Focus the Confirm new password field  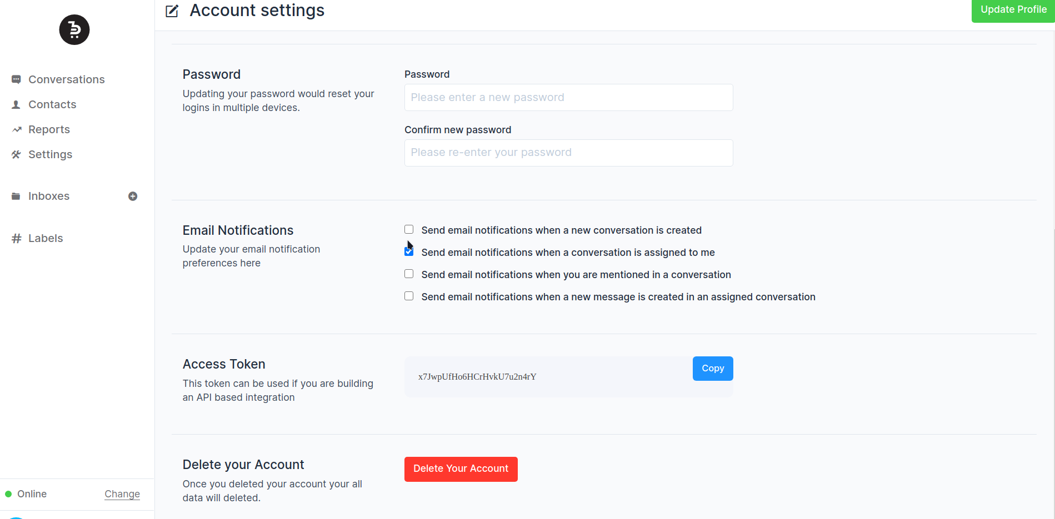(x=569, y=153)
